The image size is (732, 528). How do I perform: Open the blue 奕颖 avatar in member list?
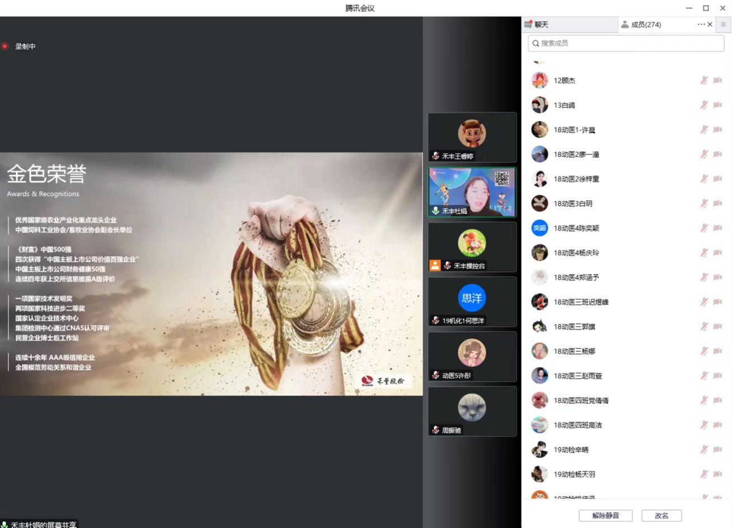pos(539,228)
